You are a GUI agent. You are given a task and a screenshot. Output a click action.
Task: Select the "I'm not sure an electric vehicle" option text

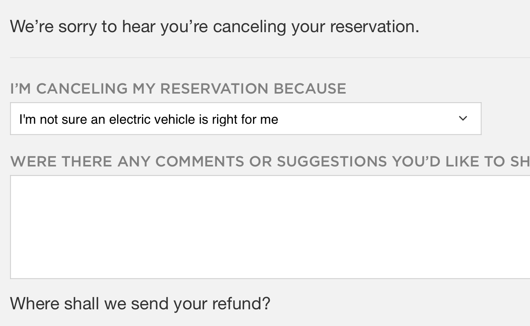[x=149, y=120]
